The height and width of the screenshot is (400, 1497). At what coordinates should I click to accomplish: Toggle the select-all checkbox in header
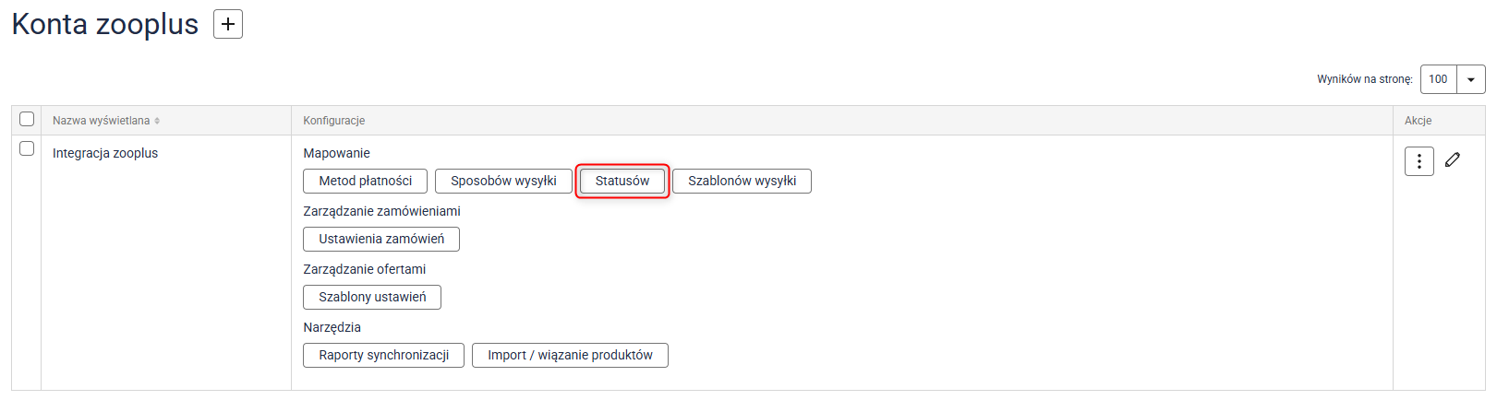tap(27, 119)
